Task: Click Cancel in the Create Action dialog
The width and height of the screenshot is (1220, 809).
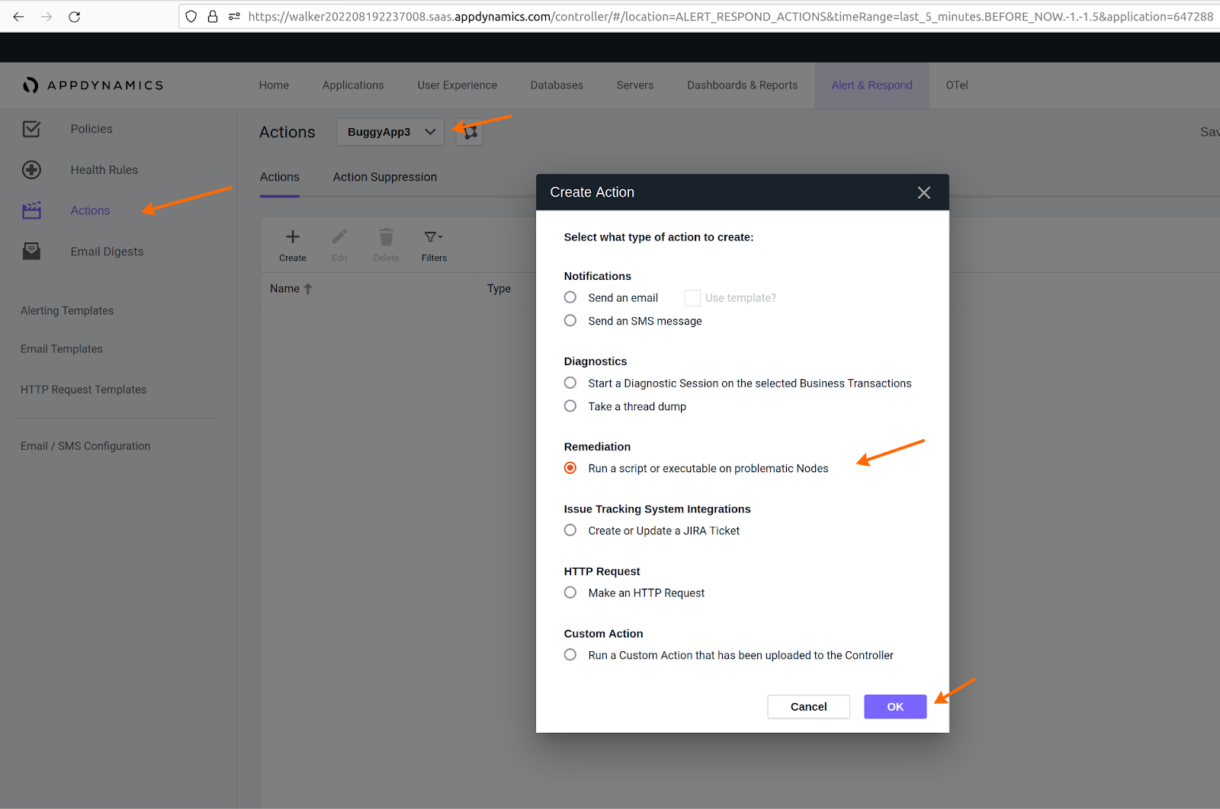Action: 809,707
